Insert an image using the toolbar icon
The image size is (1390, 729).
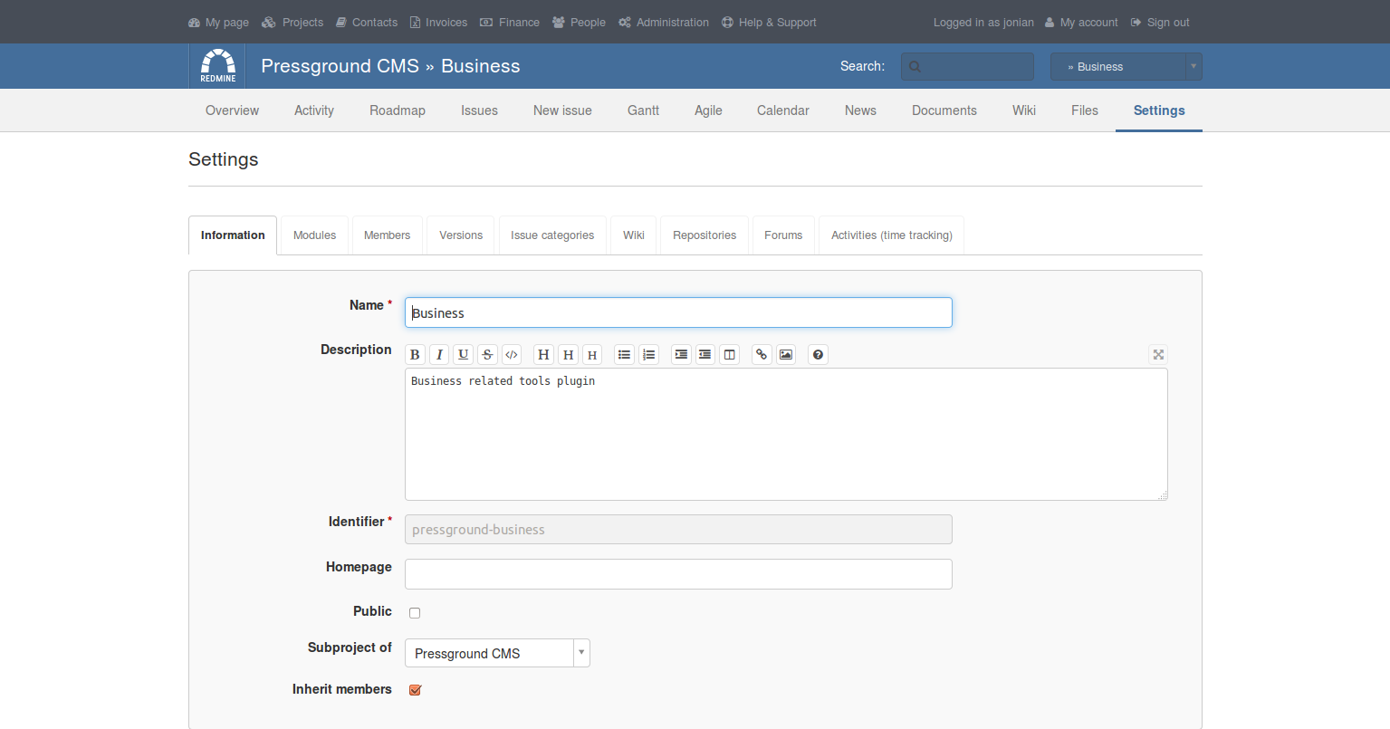(785, 354)
